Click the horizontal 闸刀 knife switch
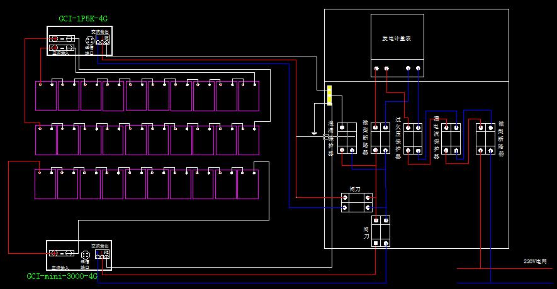The width and height of the screenshot is (557, 289). pos(357,202)
